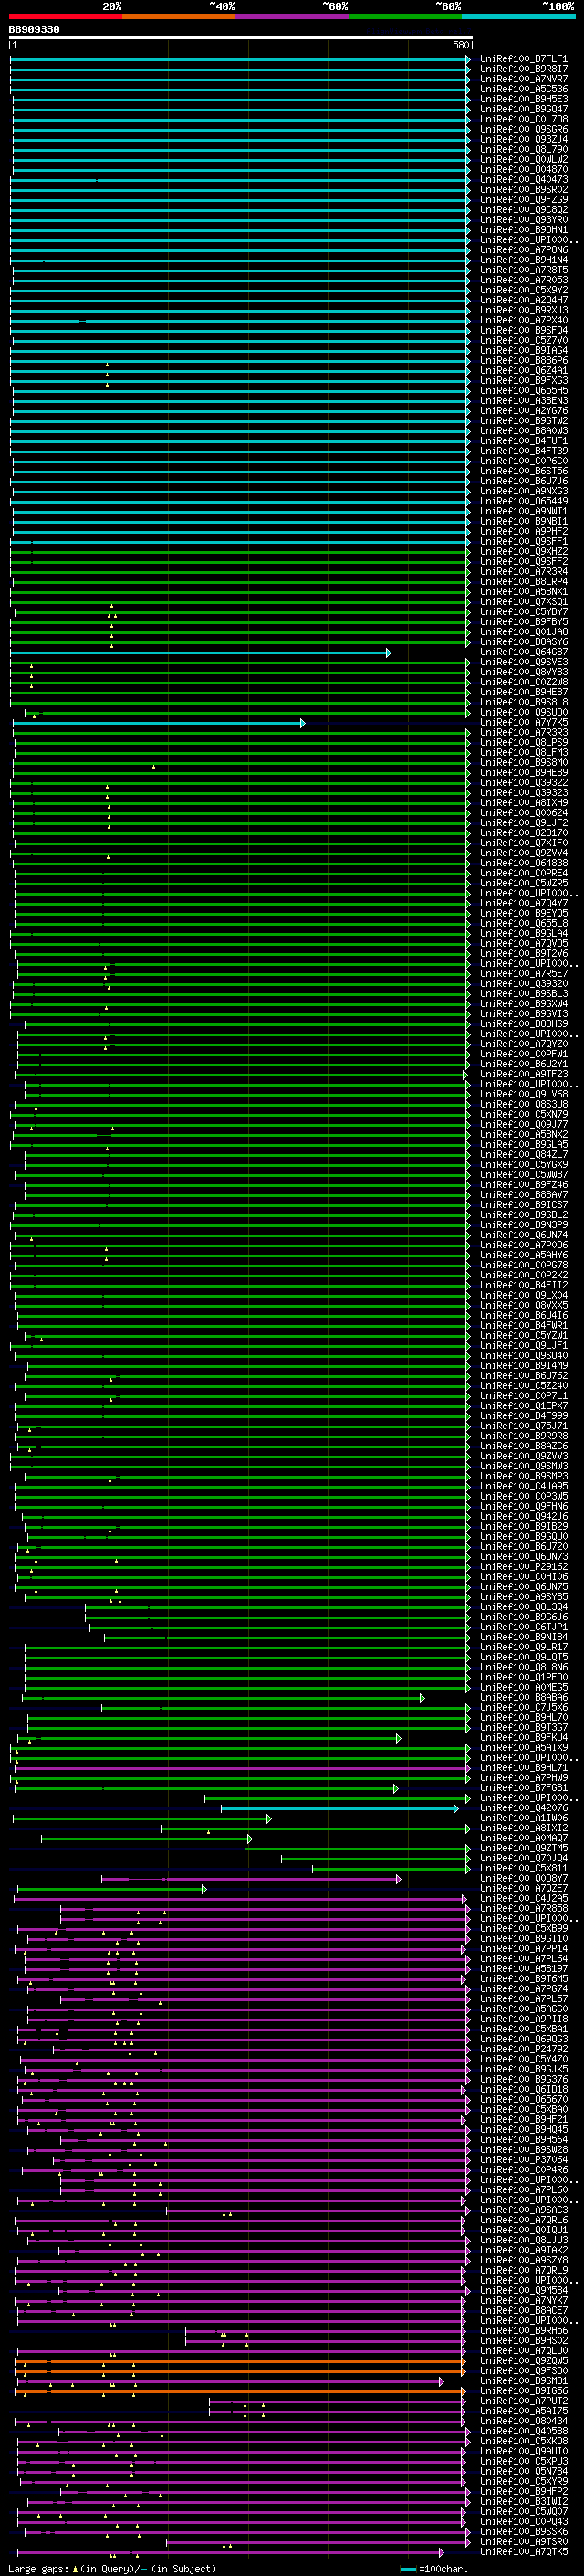This screenshot has width=584, height=2576.
Task: Select hit label UniRef100_B9I4M9
Action: pos(523,1365)
